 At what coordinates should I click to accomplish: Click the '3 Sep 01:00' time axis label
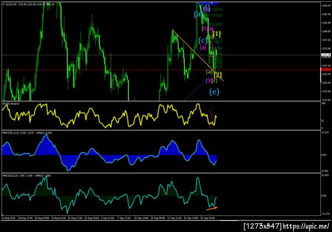point(107,218)
